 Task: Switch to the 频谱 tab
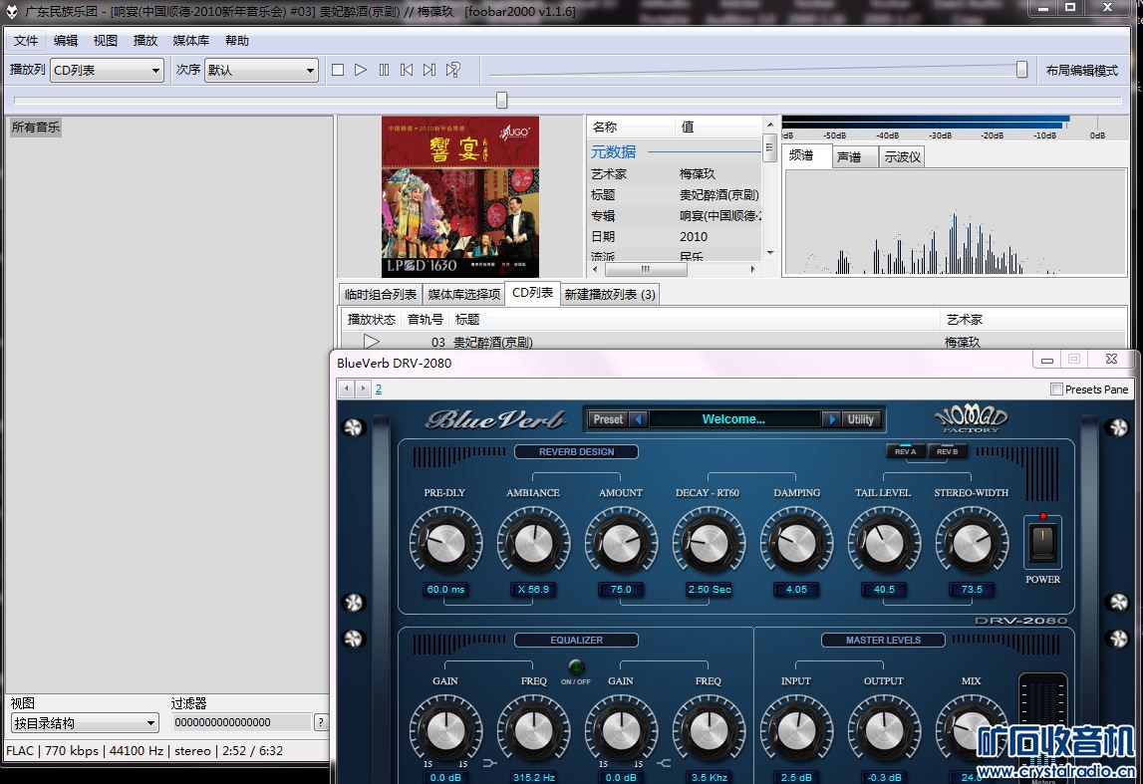(806, 156)
